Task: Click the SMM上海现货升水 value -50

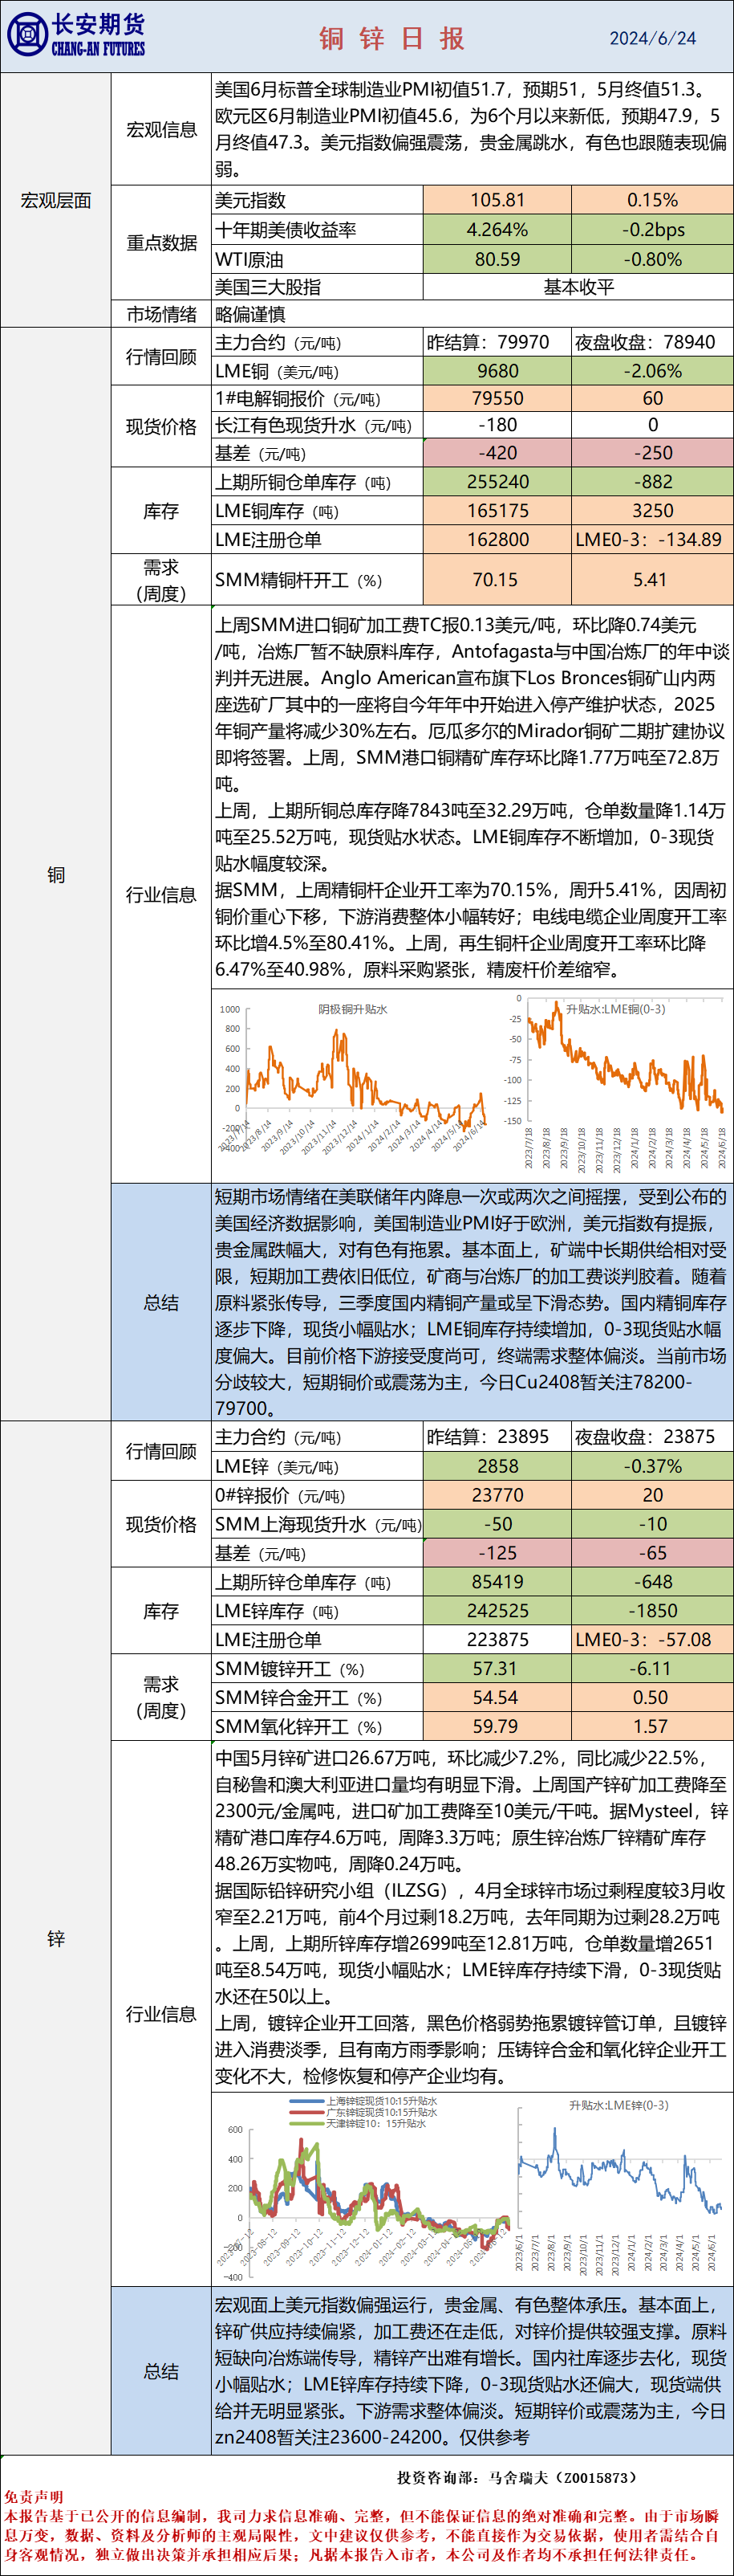Action: (x=497, y=1524)
